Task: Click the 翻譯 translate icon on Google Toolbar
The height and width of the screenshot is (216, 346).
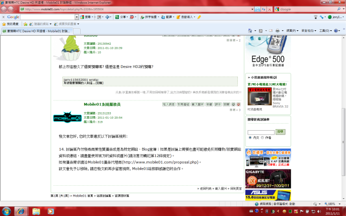Action: click(x=163, y=17)
